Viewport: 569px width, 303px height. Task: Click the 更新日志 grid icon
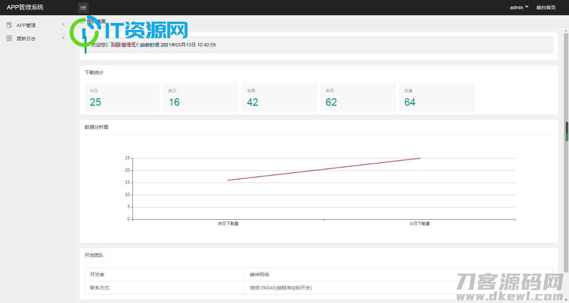[9, 38]
